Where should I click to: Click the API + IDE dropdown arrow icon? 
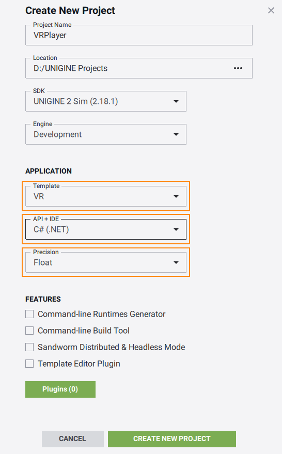[176, 229]
